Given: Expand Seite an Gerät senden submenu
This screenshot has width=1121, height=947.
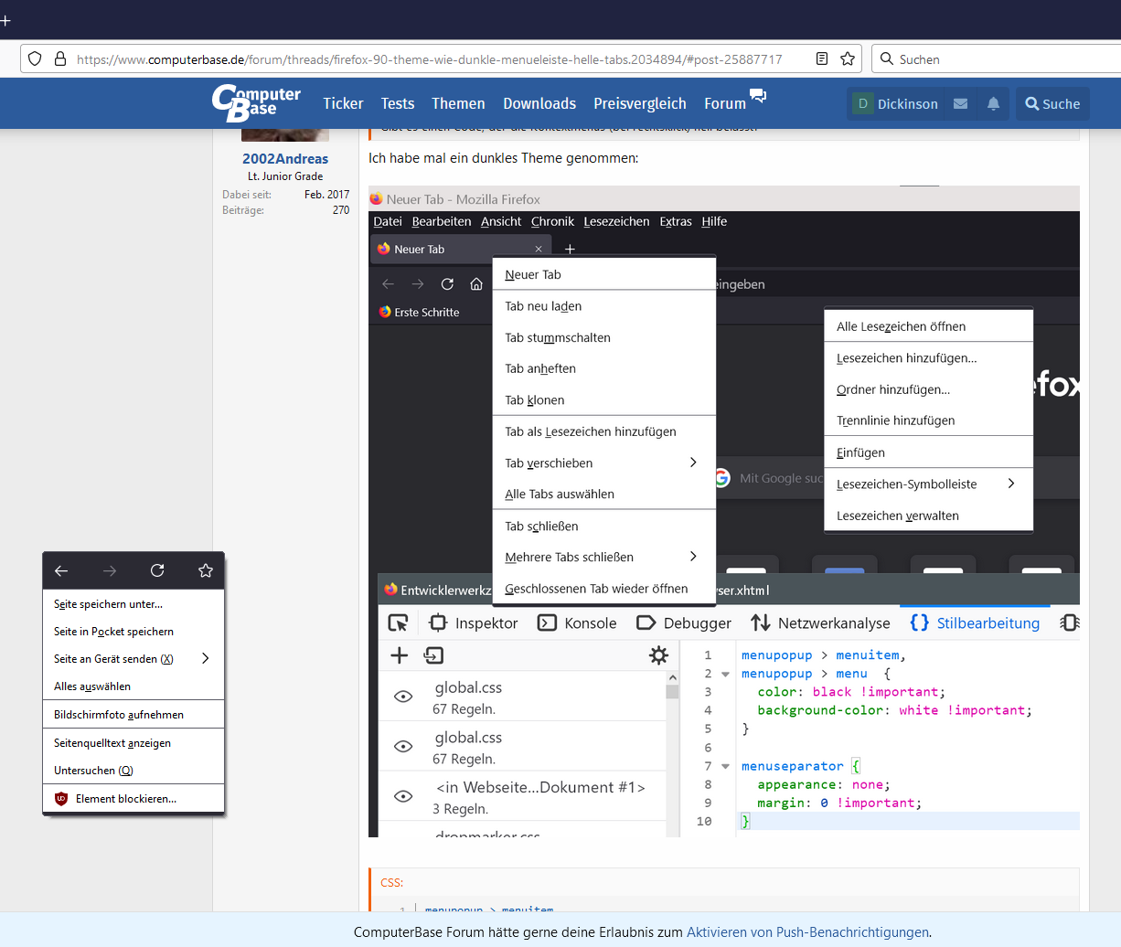Looking at the screenshot, I should coord(206,658).
